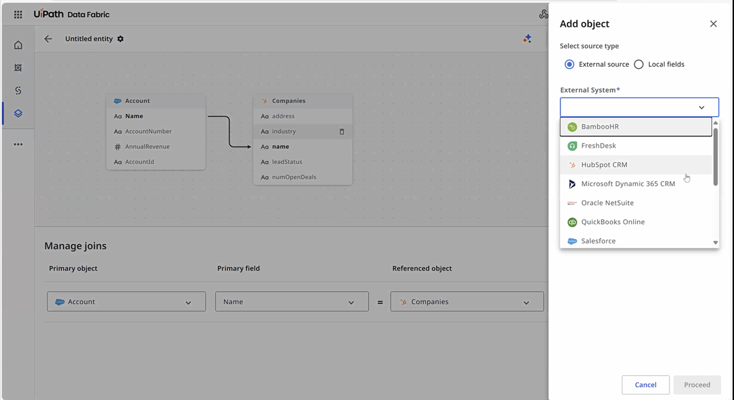Click the HubSpot icon on Companies card
The image size is (734, 400).
pyautogui.click(x=265, y=101)
